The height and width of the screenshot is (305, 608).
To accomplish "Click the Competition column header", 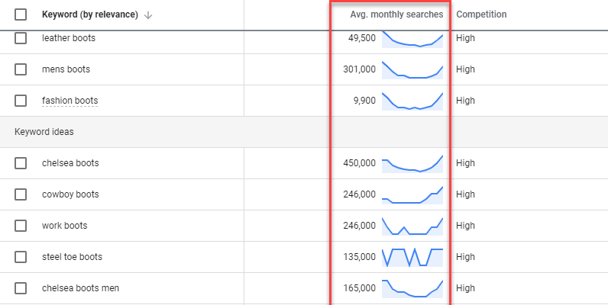I will [x=481, y=14].
